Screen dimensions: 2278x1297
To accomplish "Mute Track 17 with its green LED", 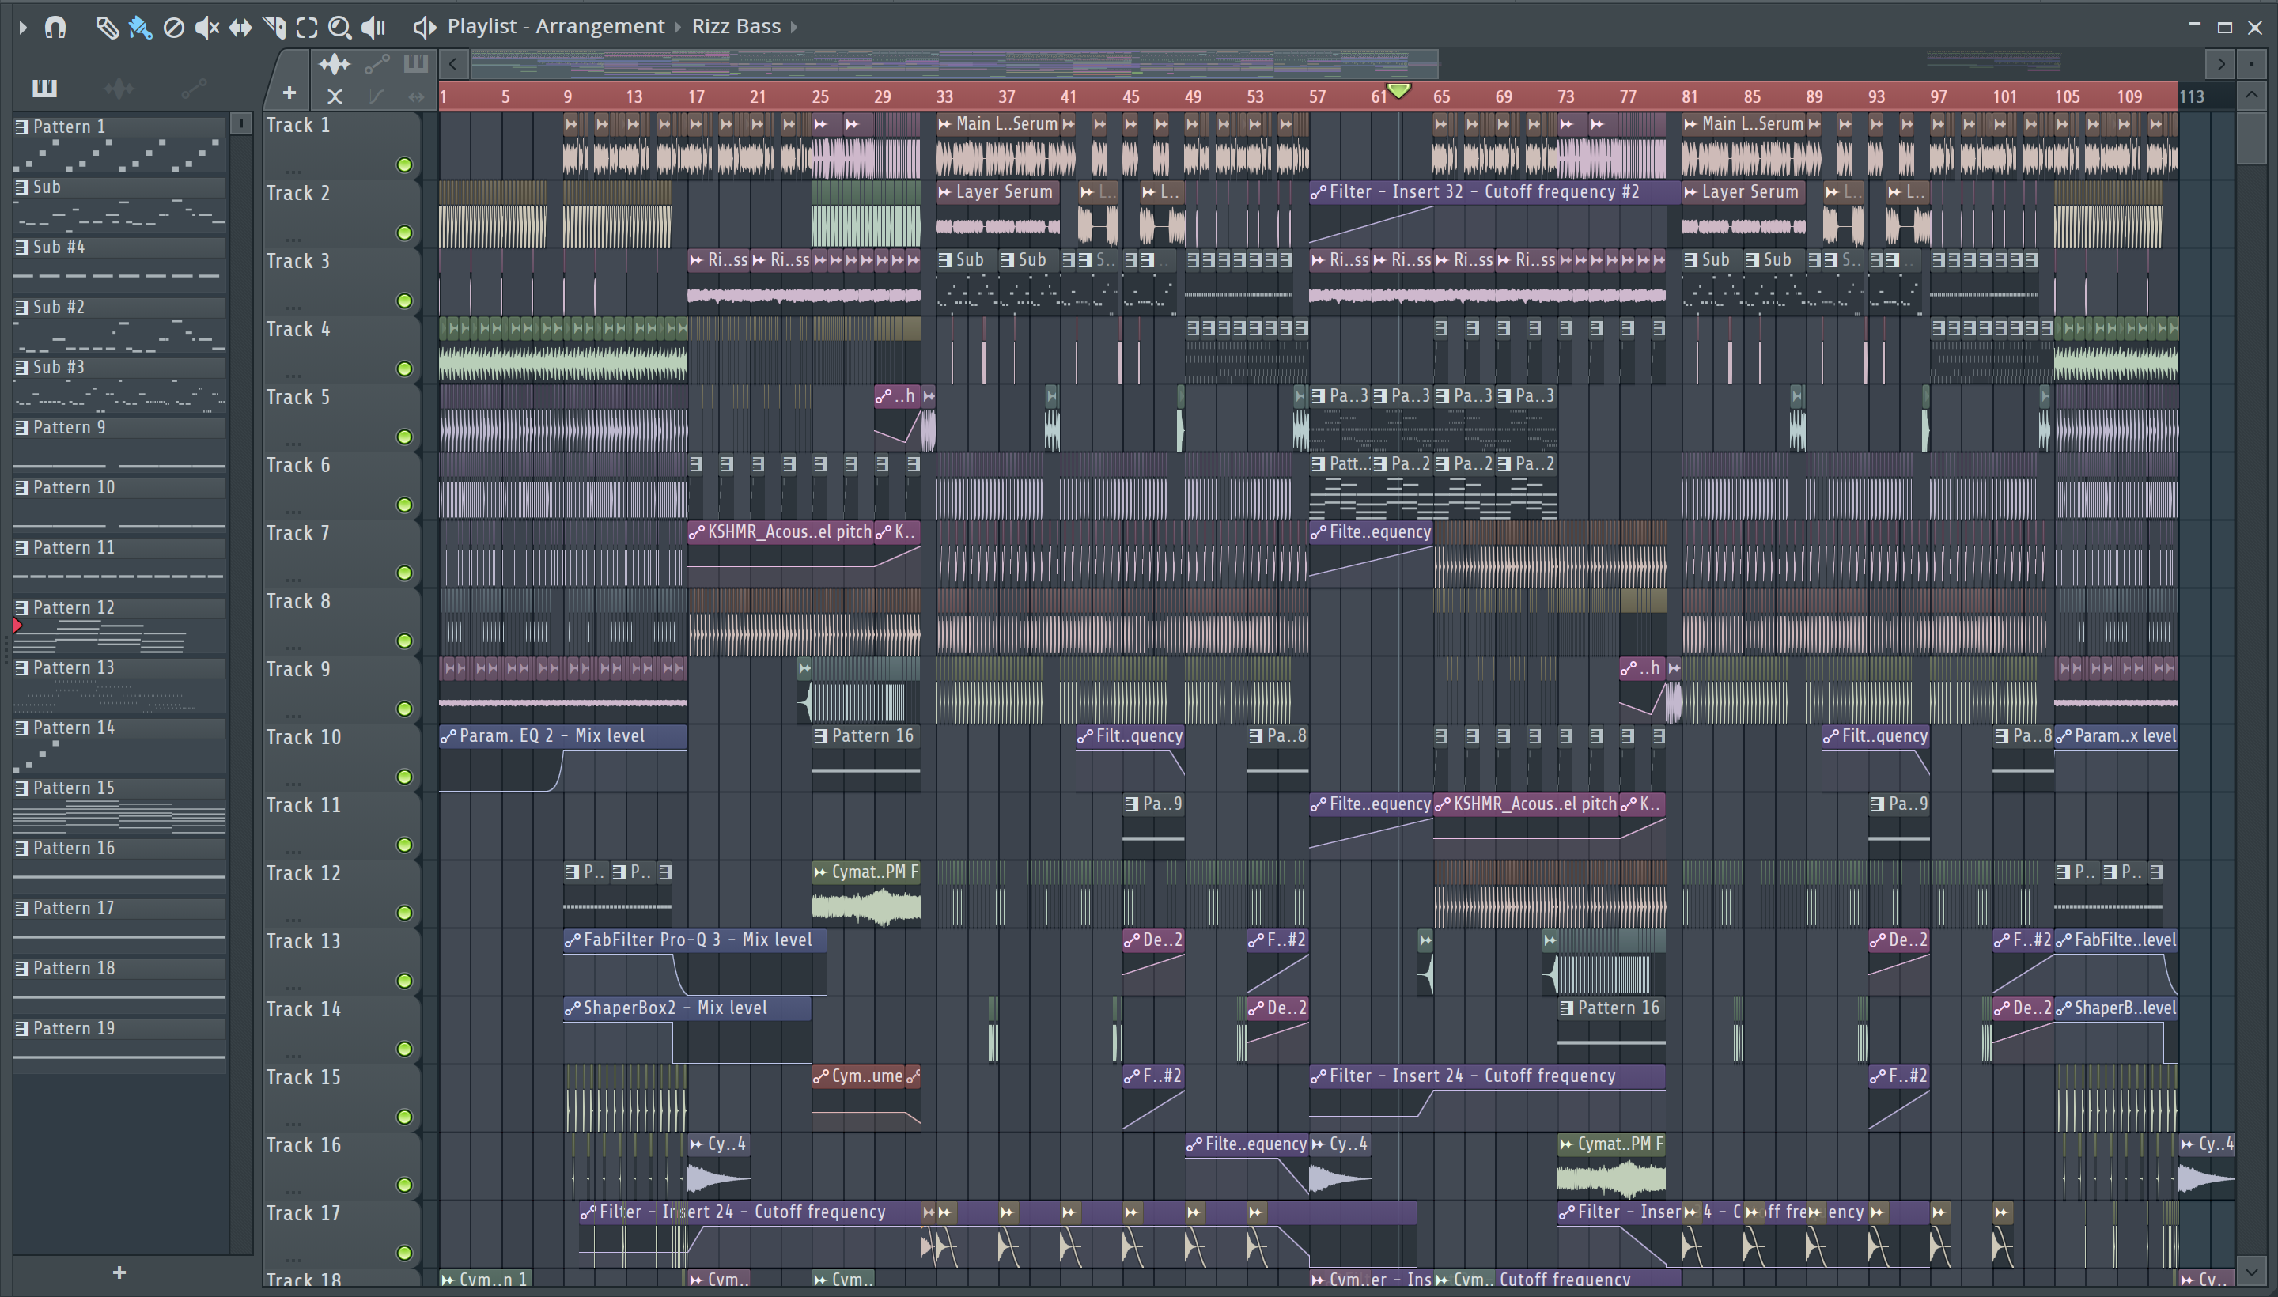I will click(404, 1253).
